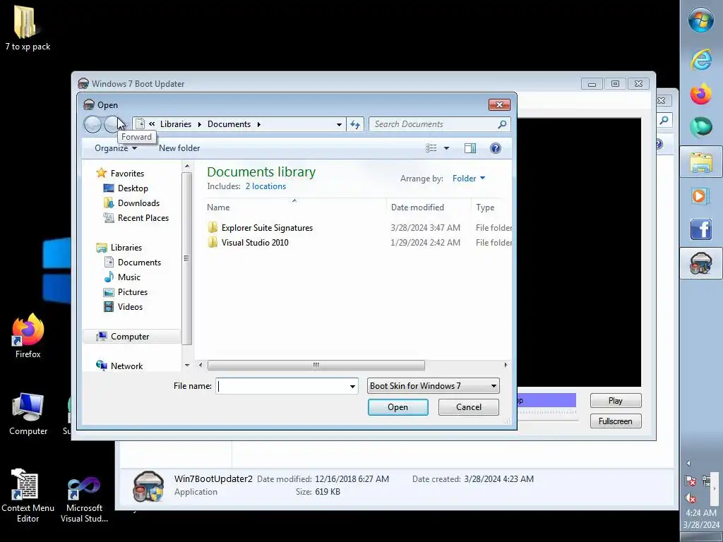Click the horizontal scrollbar in file list
The width and height of the screenshot is (723, 542).
pos(316,365)
